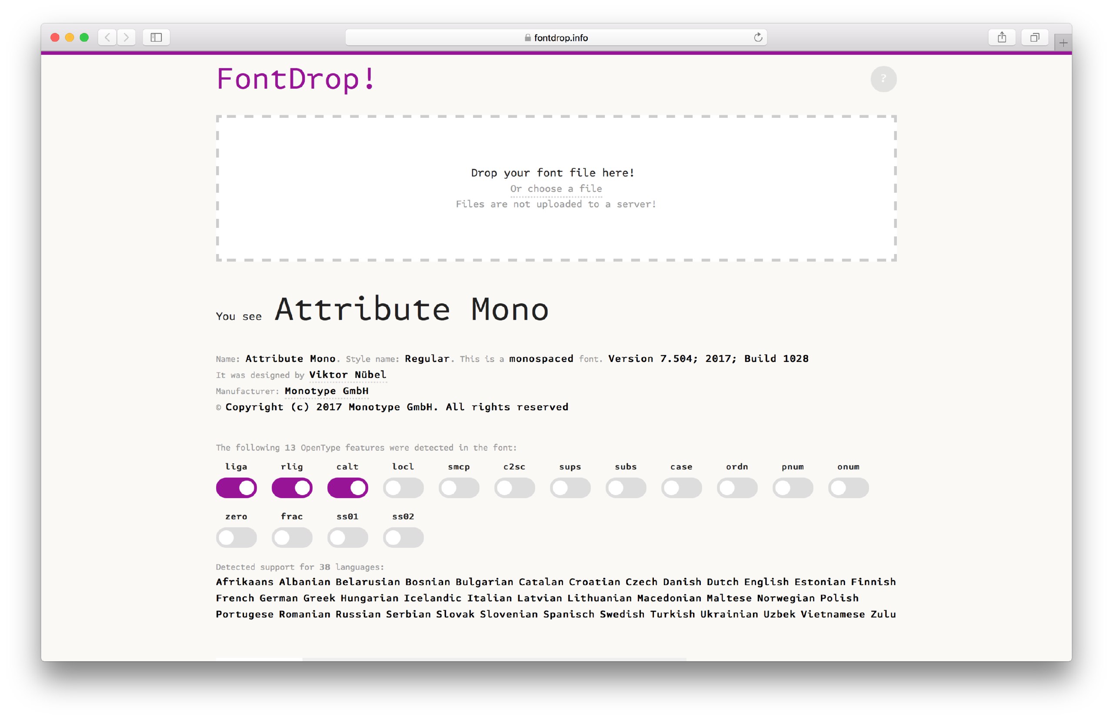1113x720 pixels.
Task: Click the 'monospaced' font type text
Action: 541,358
